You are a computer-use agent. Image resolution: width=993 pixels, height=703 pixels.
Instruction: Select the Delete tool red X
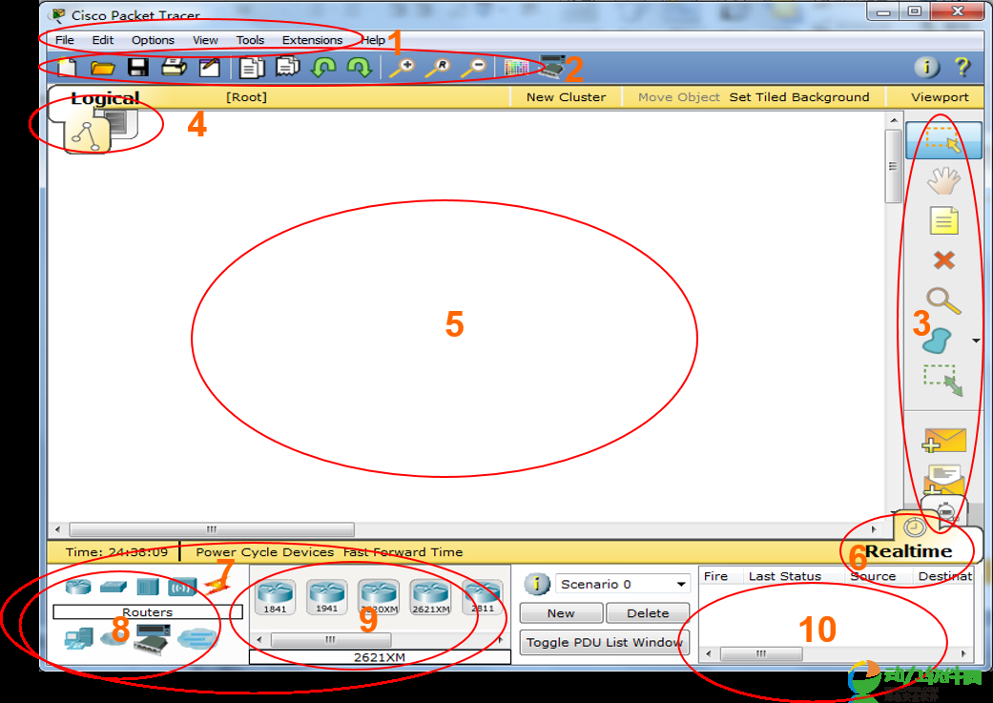pos(943,260)
